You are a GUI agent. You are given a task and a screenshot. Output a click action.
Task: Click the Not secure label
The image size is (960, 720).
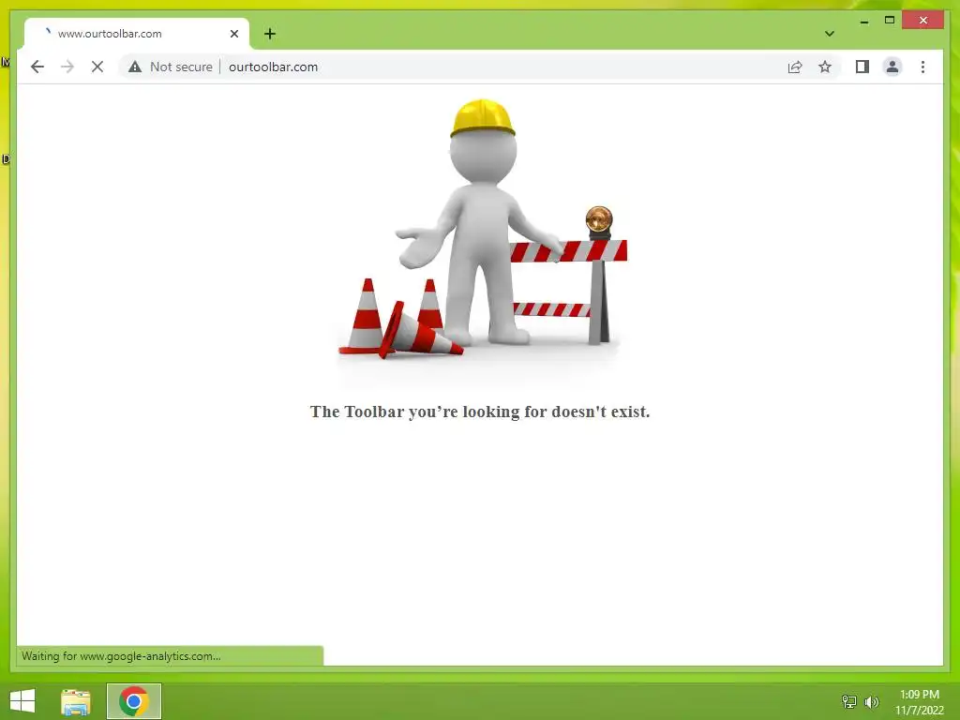pyautogui.click(x=181, y=67)
